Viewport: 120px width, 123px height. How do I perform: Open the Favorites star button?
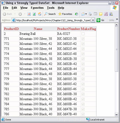click(x=65, y=14)
